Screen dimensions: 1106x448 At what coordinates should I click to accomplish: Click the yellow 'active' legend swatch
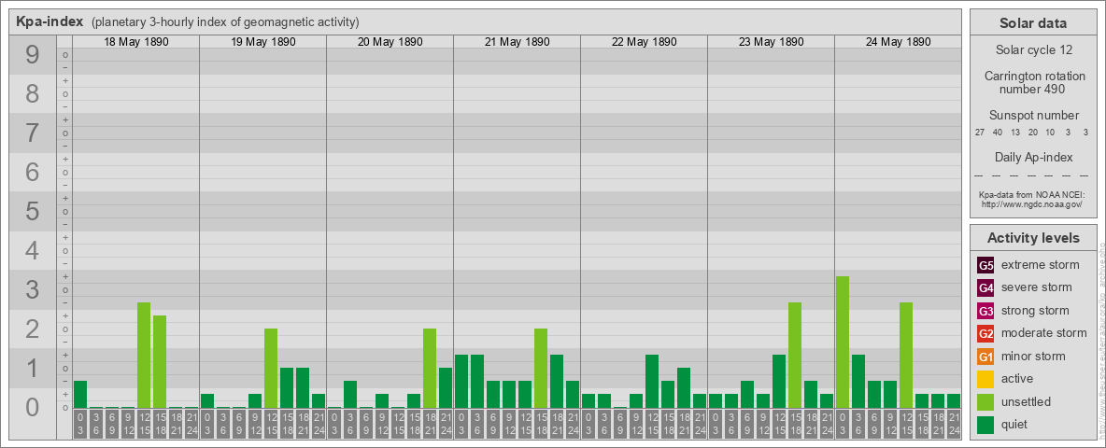[985, 379]
